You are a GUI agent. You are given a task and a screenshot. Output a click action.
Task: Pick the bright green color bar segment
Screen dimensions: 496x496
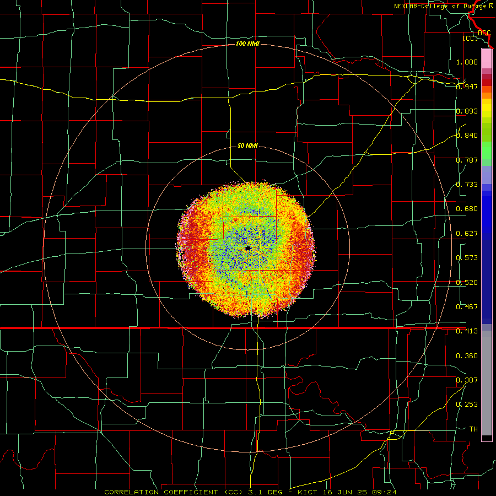coord(487,150)
